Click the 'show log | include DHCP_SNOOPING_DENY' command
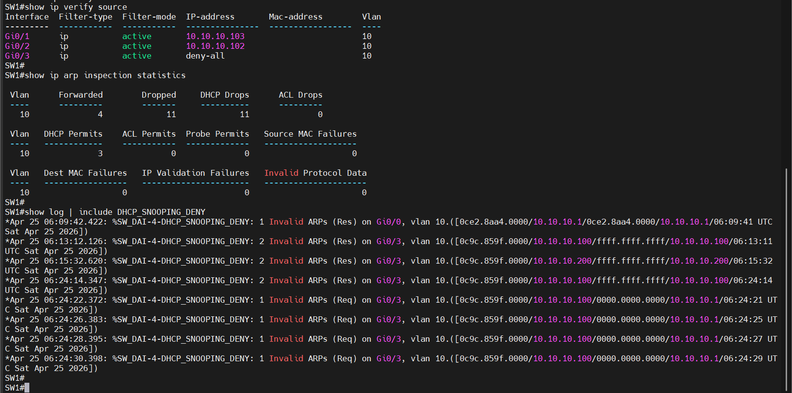Screen dimensions: 792x393 115,212
